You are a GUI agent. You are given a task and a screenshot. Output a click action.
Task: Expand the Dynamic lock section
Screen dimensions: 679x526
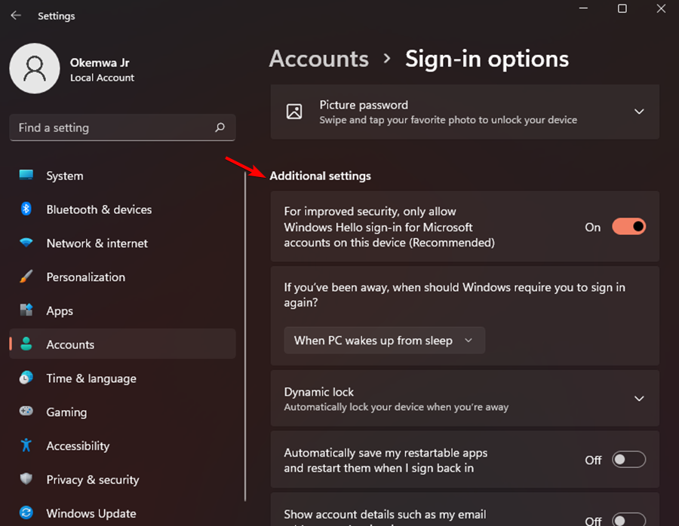coord(639,399)
